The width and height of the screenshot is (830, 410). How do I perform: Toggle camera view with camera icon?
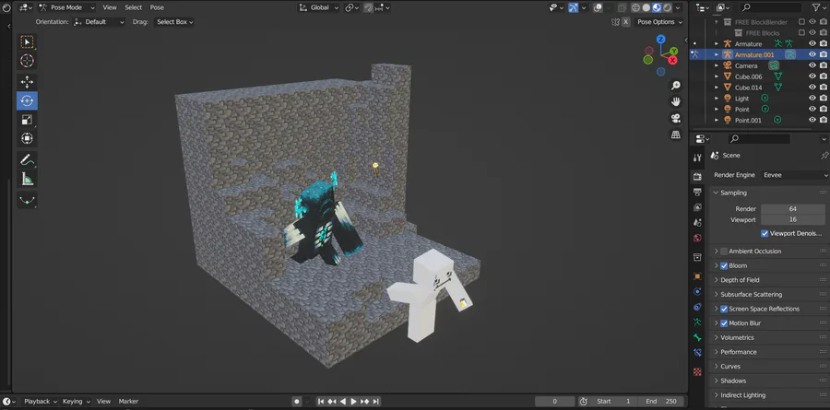click(676, 118)
